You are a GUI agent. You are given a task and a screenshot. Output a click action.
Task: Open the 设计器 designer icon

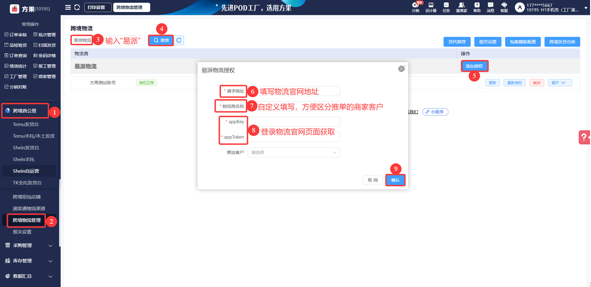pyautogui.click(x=431, y=7)
